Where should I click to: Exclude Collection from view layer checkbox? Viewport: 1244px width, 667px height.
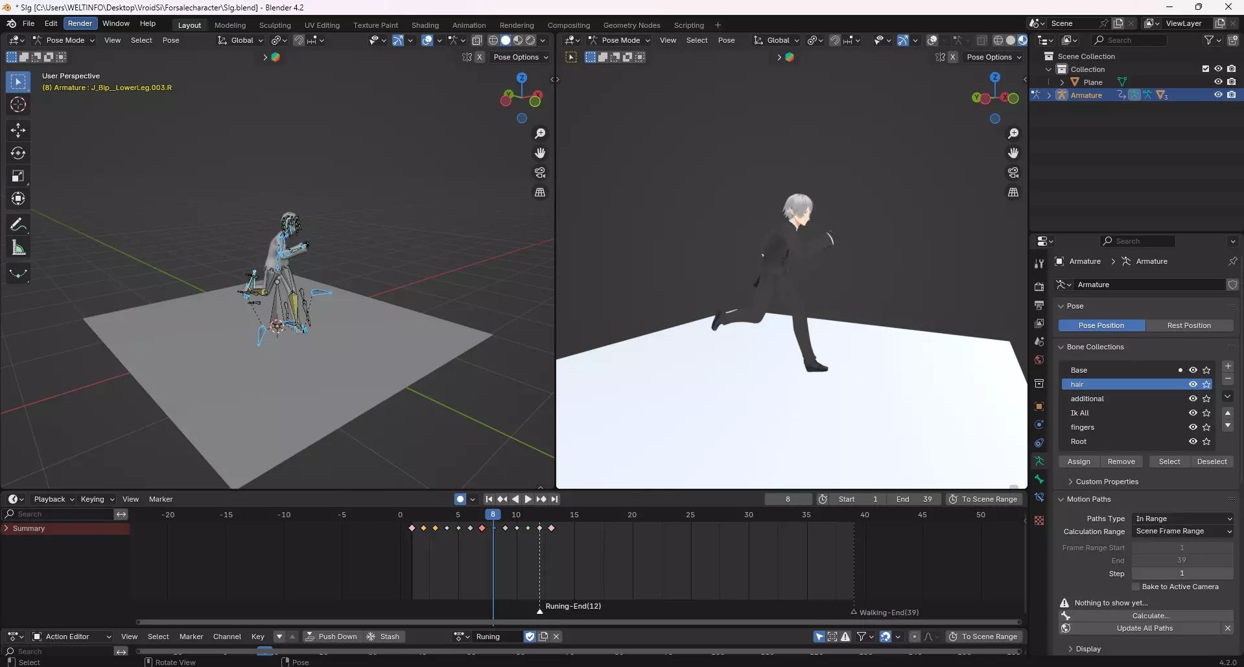click(1206, 69)
